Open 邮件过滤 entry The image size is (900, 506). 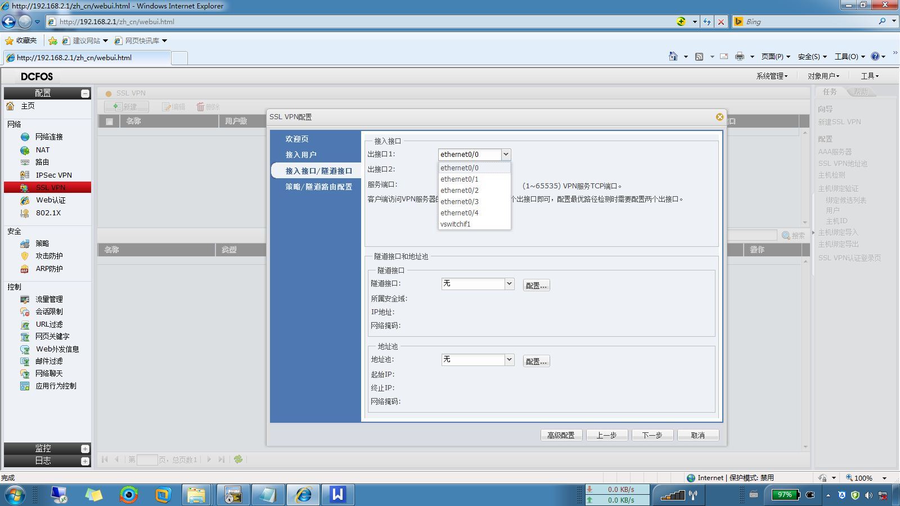click(49, 361)
